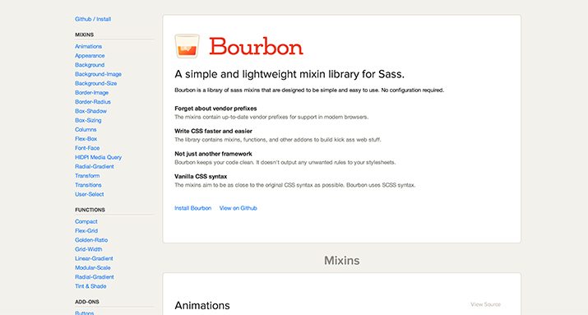This screenshot has height=315, width=588.
Task: Jump to the Border-Radius mixin
Action: 93,102
